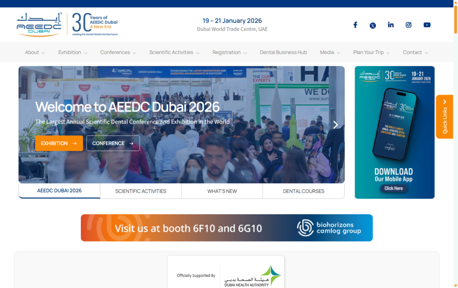Open the Instagram social icon
The image size is (458, 288).
coord(408,25)
